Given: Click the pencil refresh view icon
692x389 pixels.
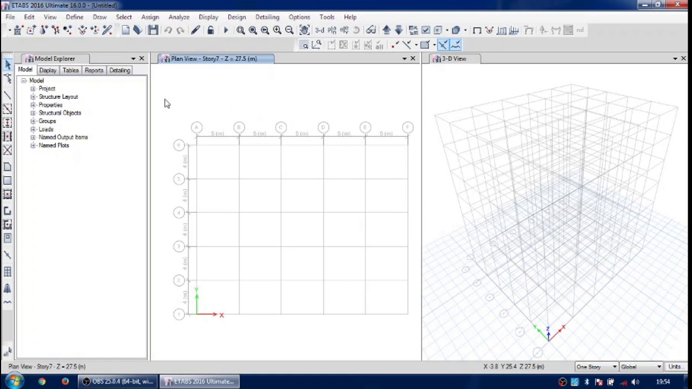Looking at the screenshot, I should [x=195, y=30].
